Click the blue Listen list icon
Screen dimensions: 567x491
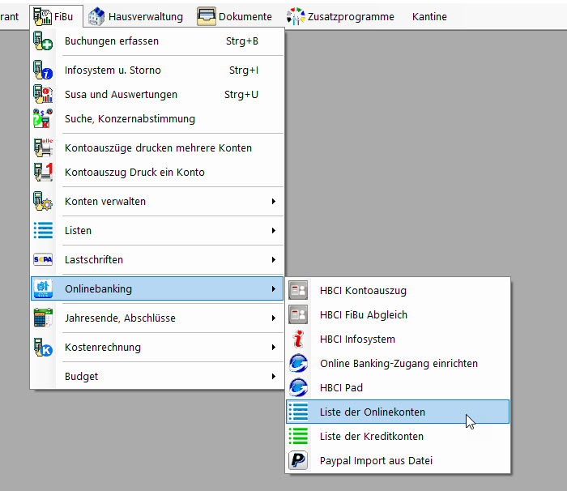coord(43,230)
